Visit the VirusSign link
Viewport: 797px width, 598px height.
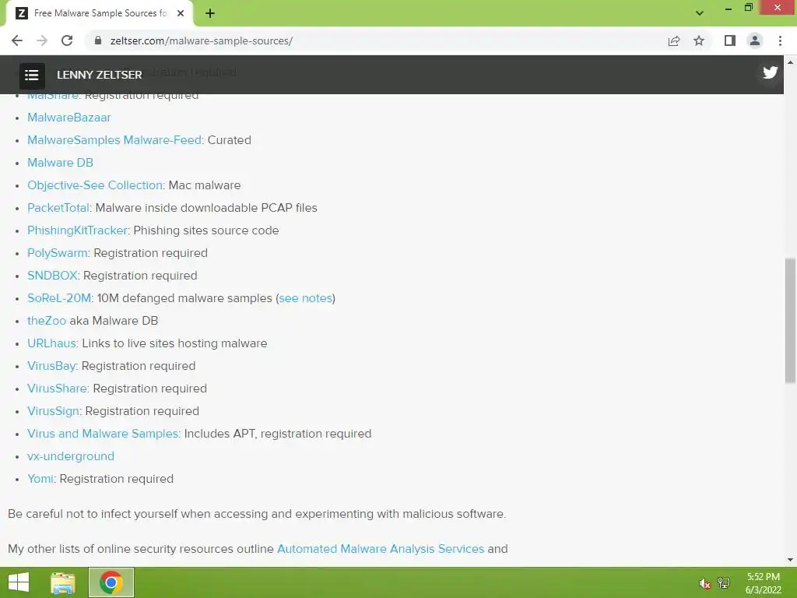[x=54, y=411]
